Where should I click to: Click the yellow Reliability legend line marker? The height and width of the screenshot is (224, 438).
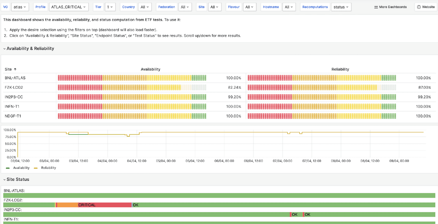[x=36, y=168]
